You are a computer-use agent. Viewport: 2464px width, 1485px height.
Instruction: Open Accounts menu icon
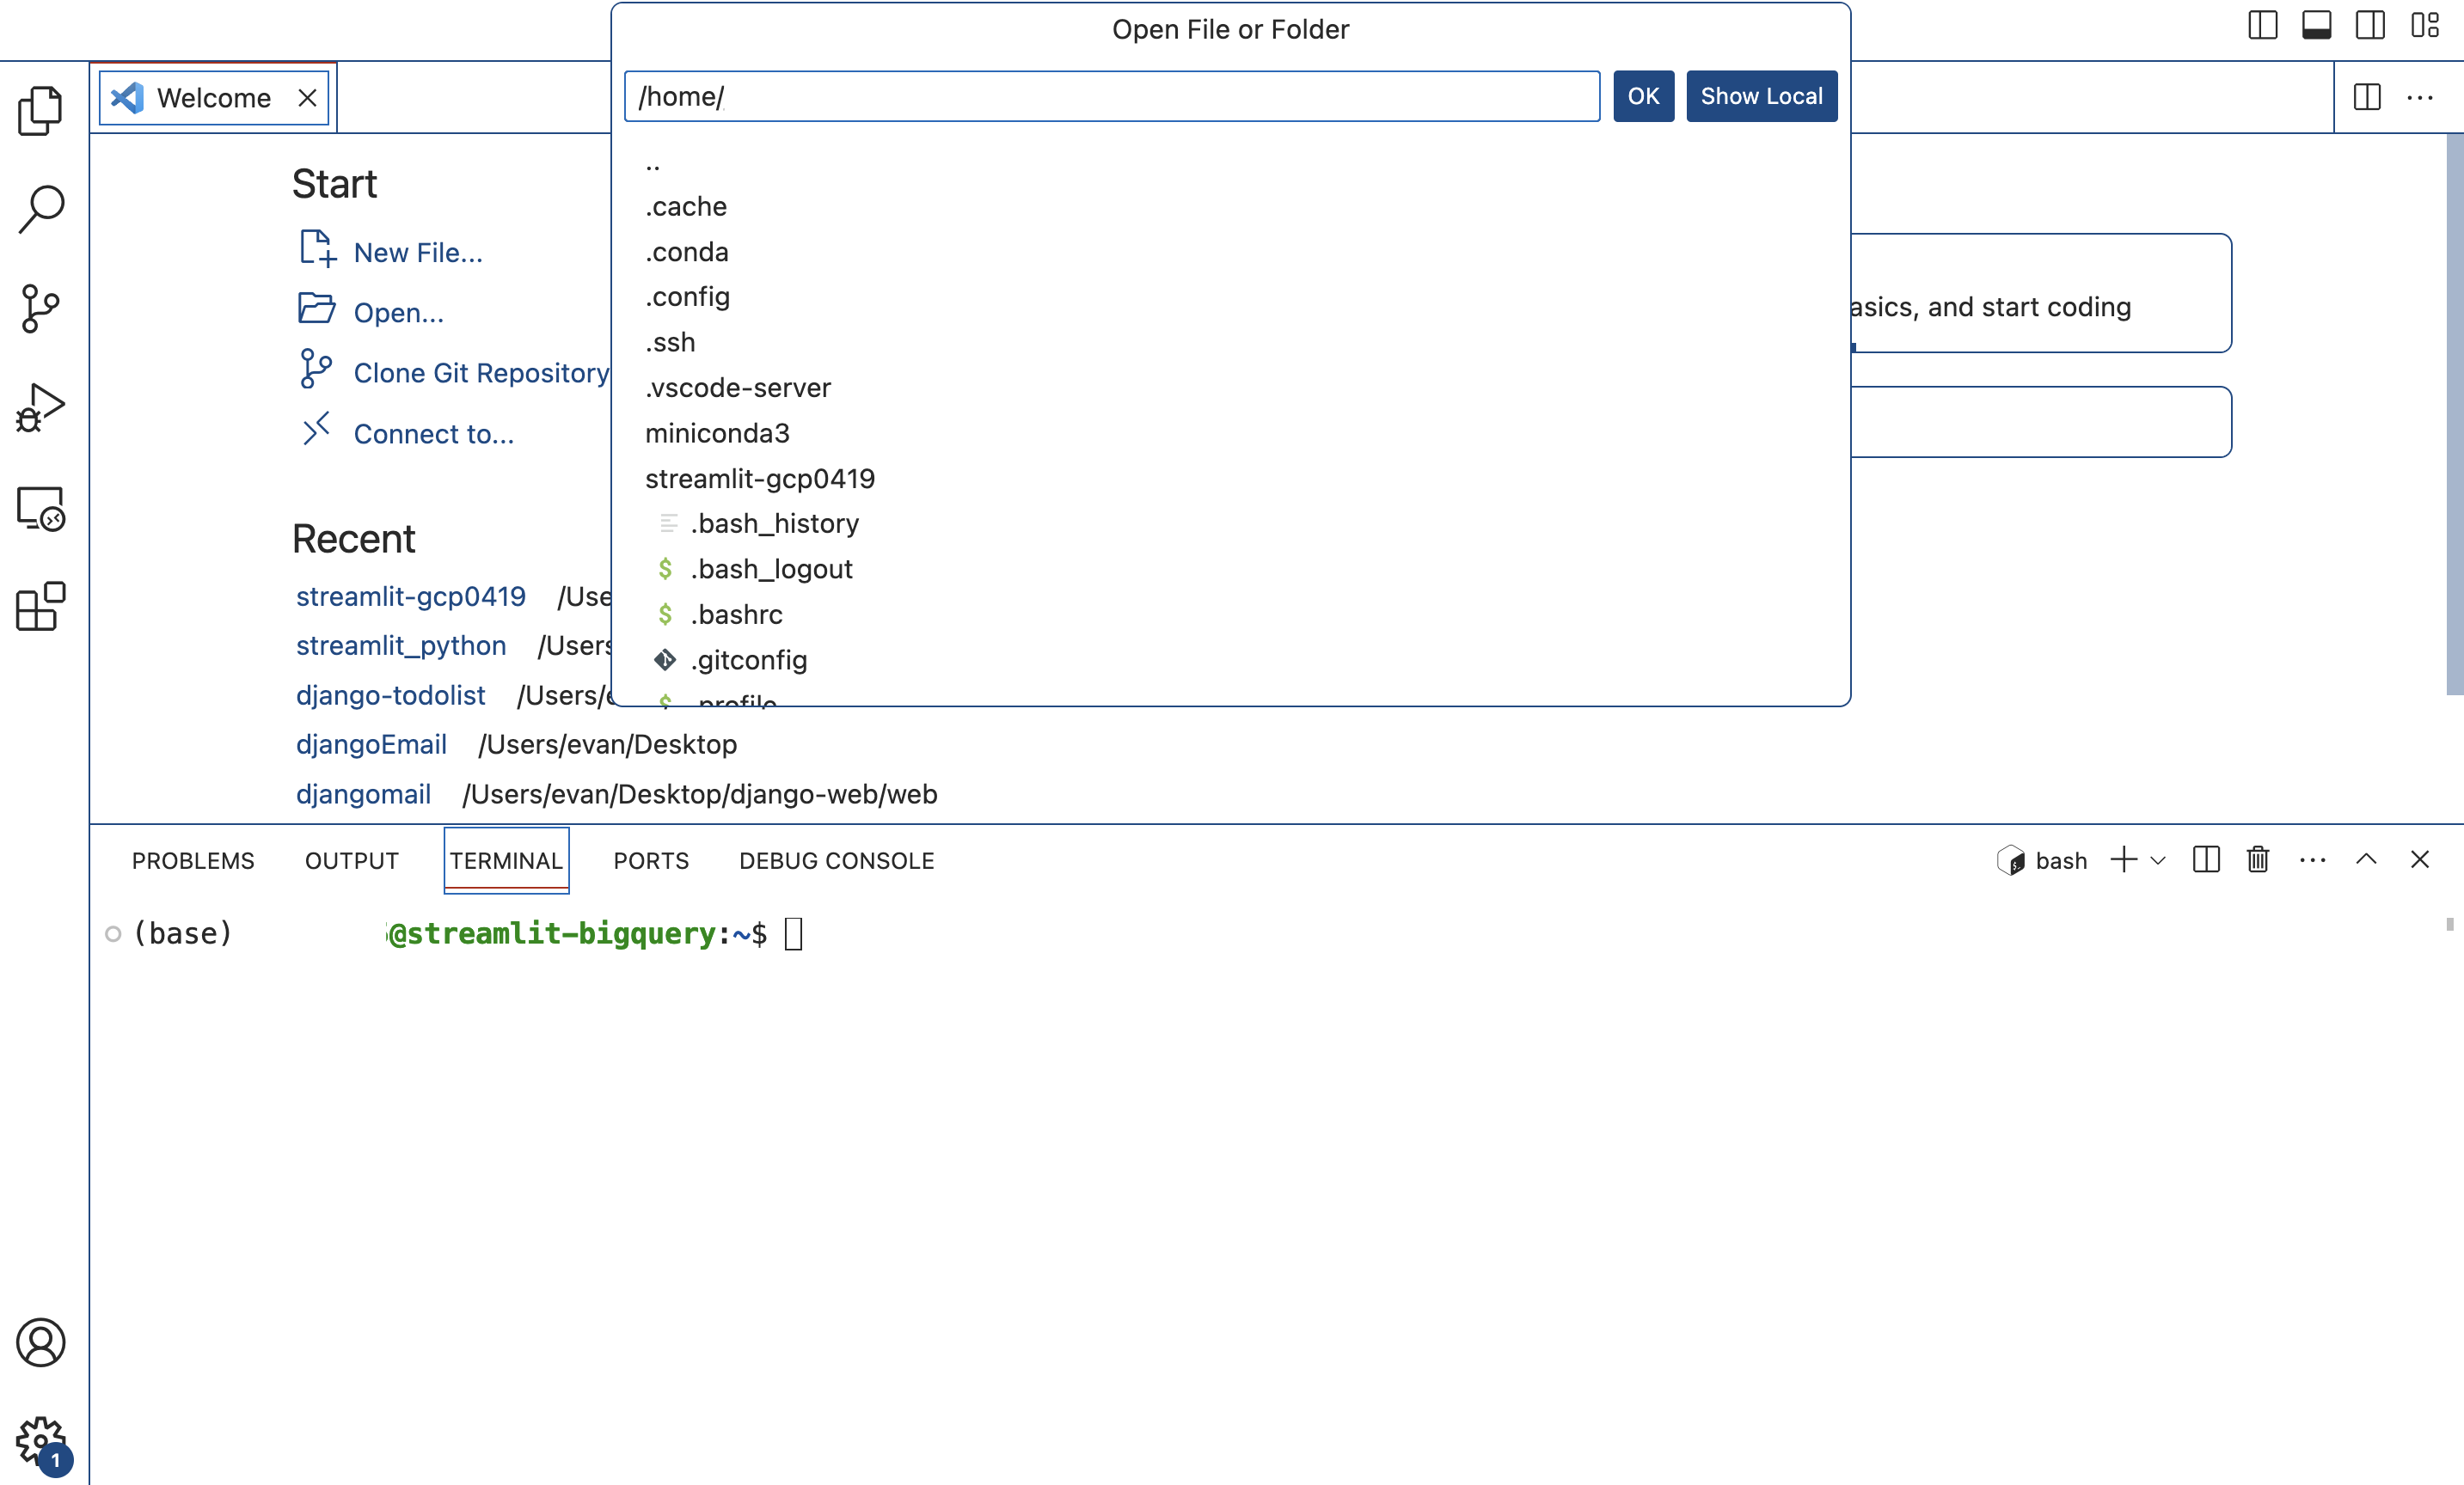[x=41, y=1342]
